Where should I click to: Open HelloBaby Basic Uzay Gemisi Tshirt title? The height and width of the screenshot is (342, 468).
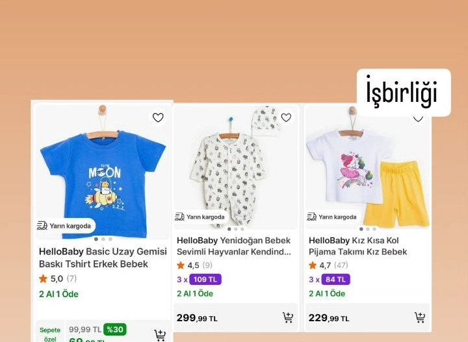103,258
